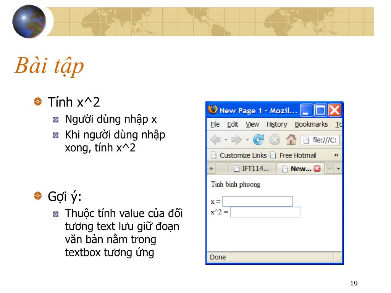Click the x = text input box
Viewport: 391px width, 293px height.
[x=257, y=201]
